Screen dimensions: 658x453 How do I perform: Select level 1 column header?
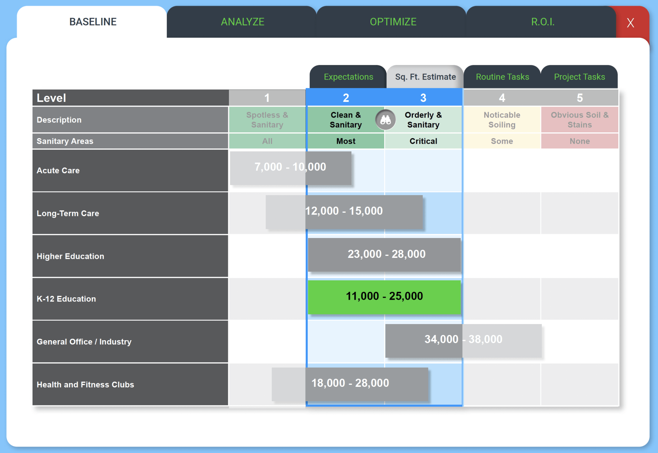[267, 98]
